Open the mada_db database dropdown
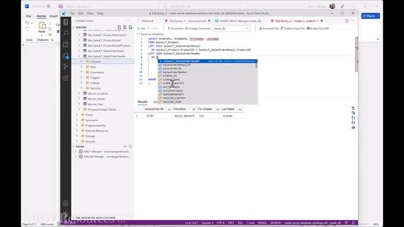Viewport: 404px width, 227px height. point(231,28)
